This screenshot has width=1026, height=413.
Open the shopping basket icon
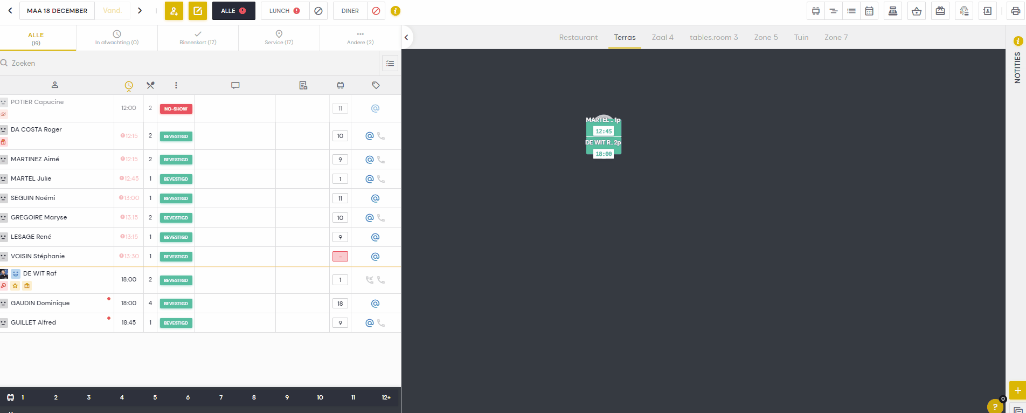pyautogui.click(x=917, y=11)
